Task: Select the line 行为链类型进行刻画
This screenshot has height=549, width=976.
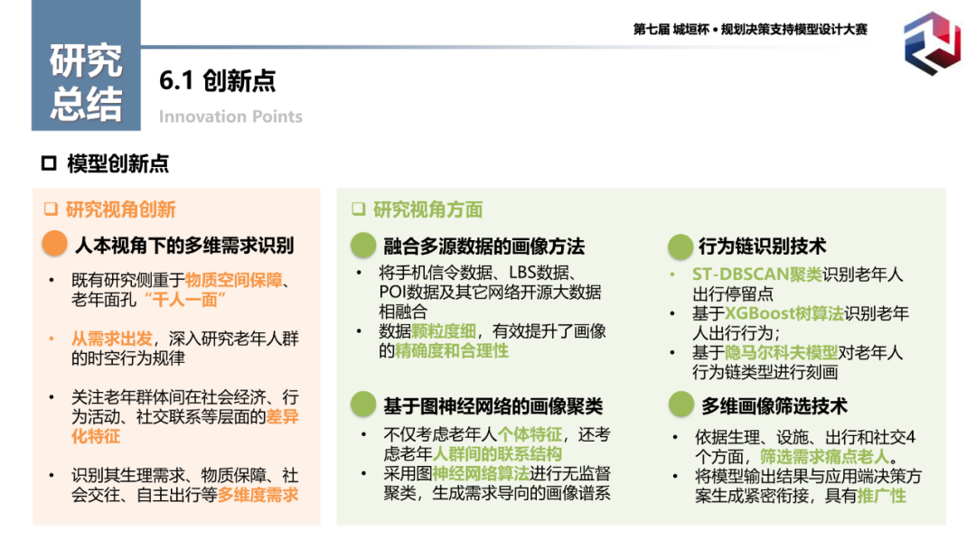Action: [765, 372]
